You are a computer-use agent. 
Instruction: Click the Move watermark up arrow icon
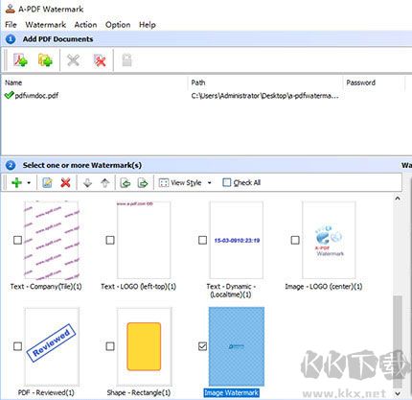pos(105,183)
